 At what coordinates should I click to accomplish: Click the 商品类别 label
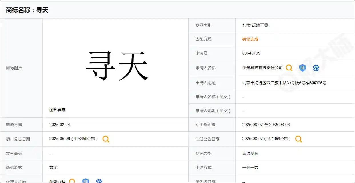pos(204,25)
